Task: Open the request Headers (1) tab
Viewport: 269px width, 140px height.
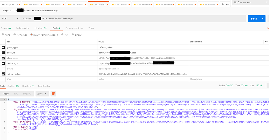Action: pos(41,28)
